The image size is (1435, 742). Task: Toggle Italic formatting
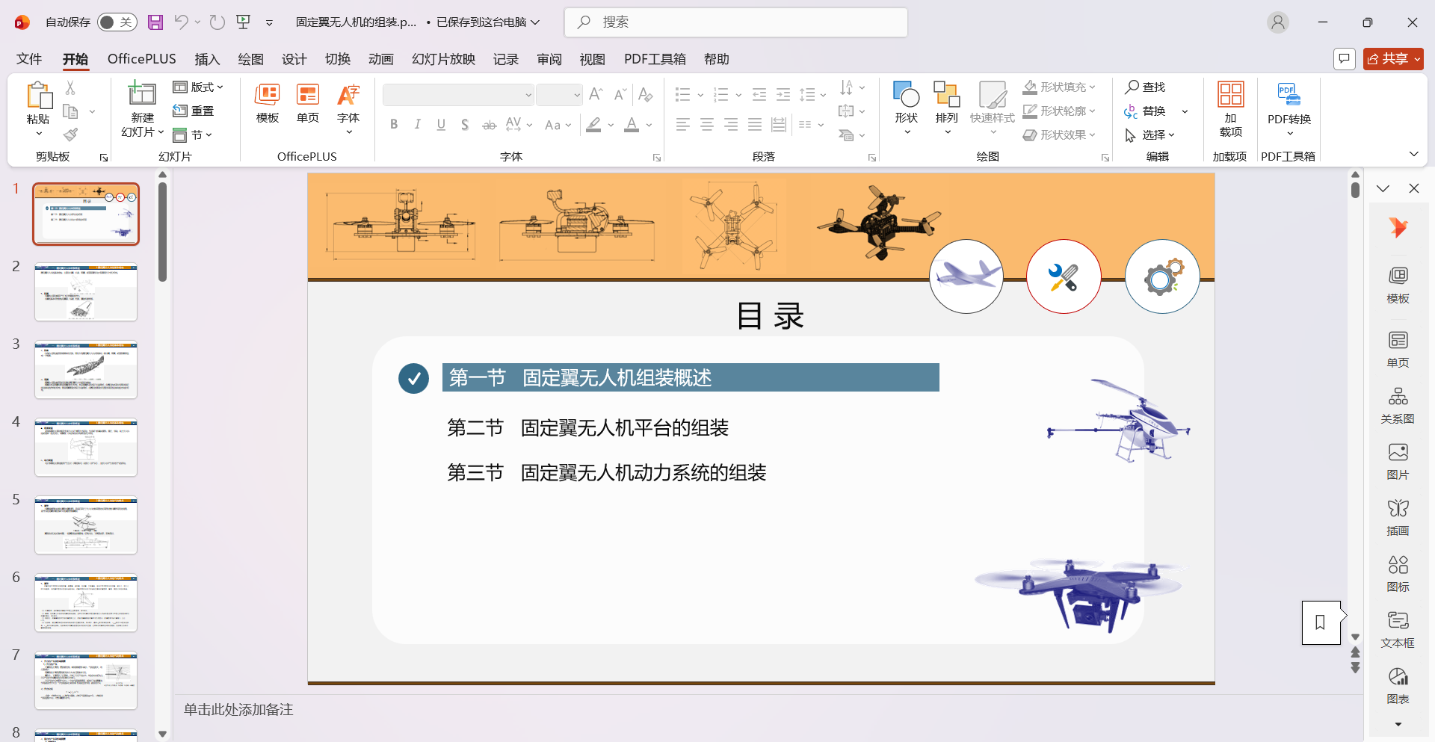418,125
